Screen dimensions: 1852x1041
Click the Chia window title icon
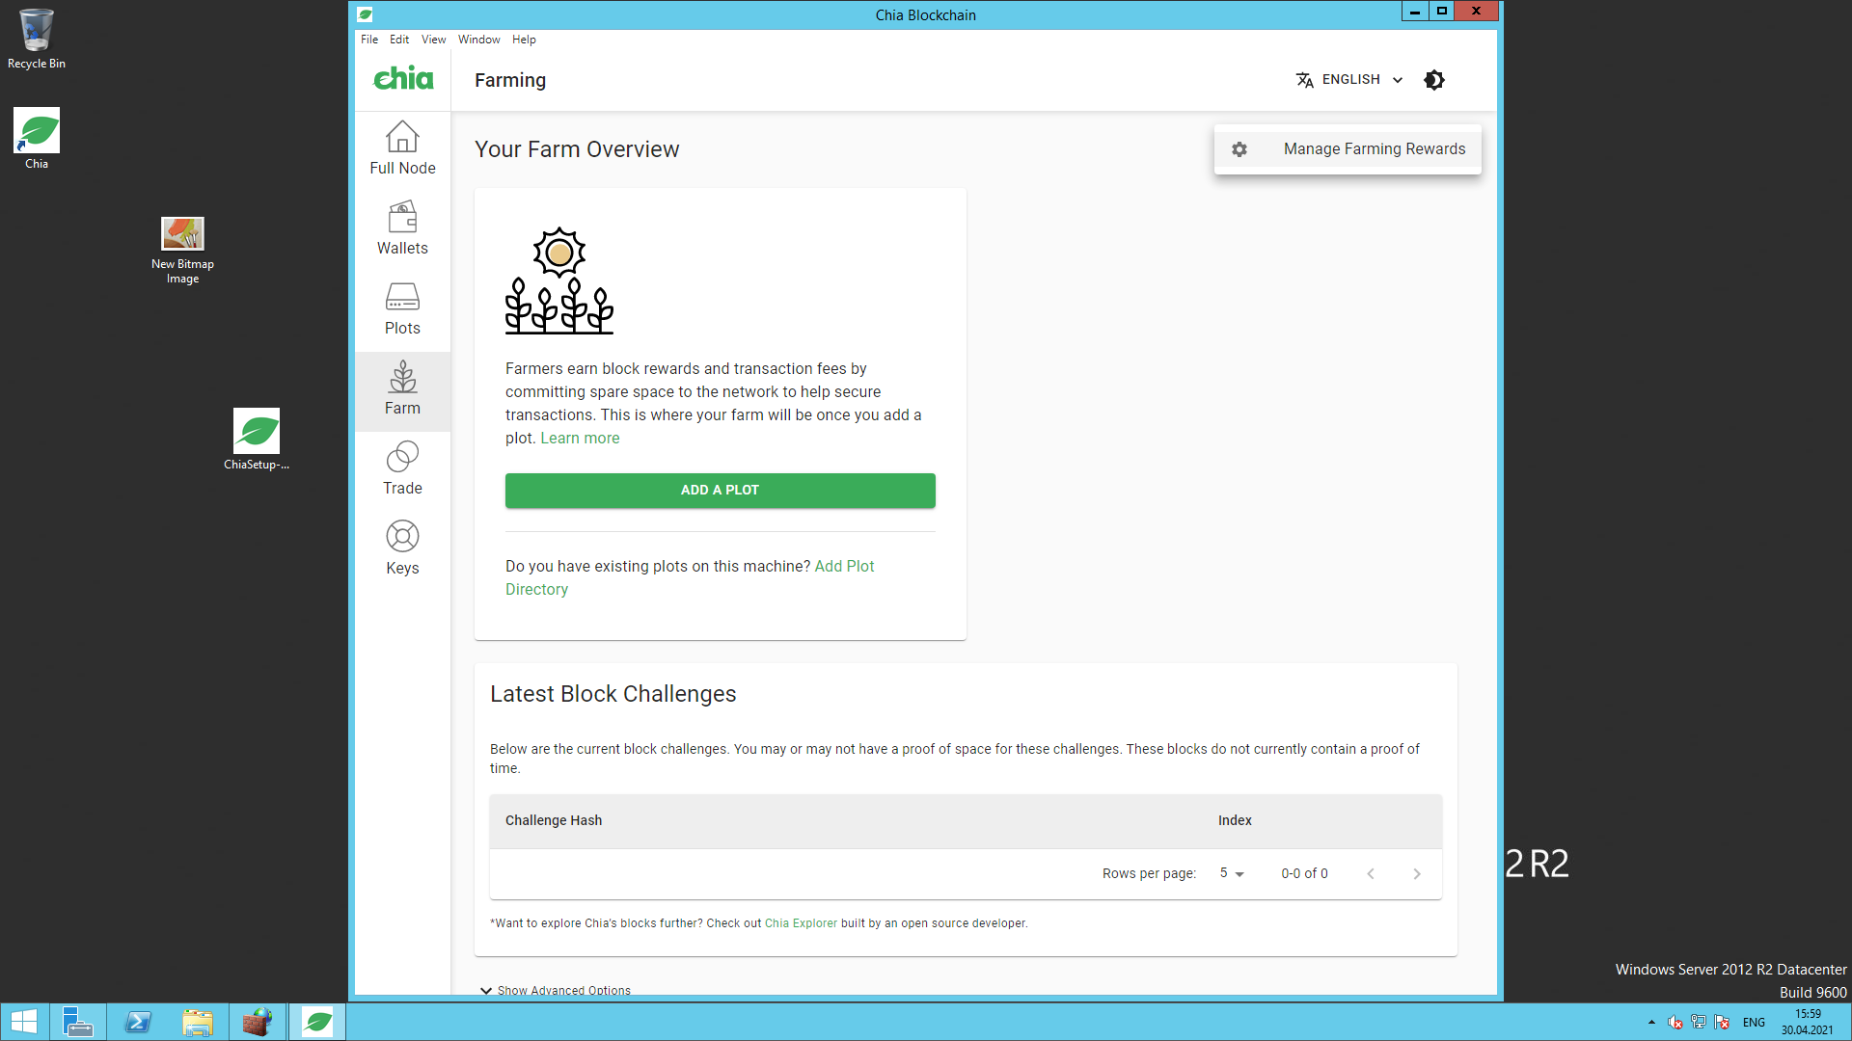coord(365,14)
